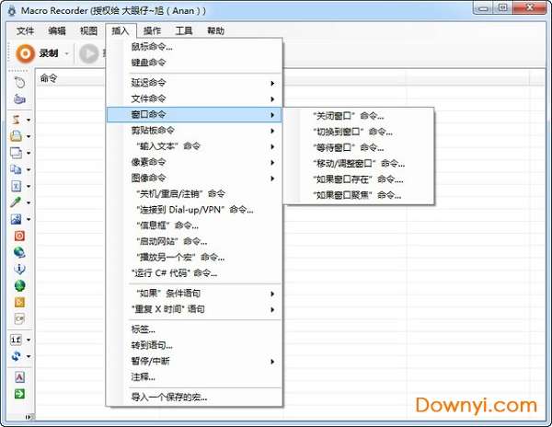Click the blue repeat loop arrows icon
Screen dimensions: 552x427
pos(17,356)
